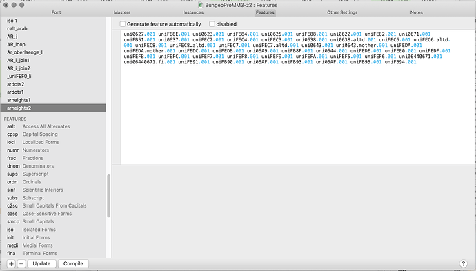Viewport: 476px width, 271px height.
Task: Open the help question mark button
Action: tap(463, 263)
